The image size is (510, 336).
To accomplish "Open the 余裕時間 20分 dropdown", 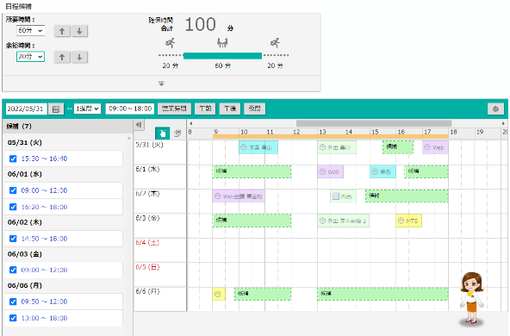I will click(x=30, y=57).
